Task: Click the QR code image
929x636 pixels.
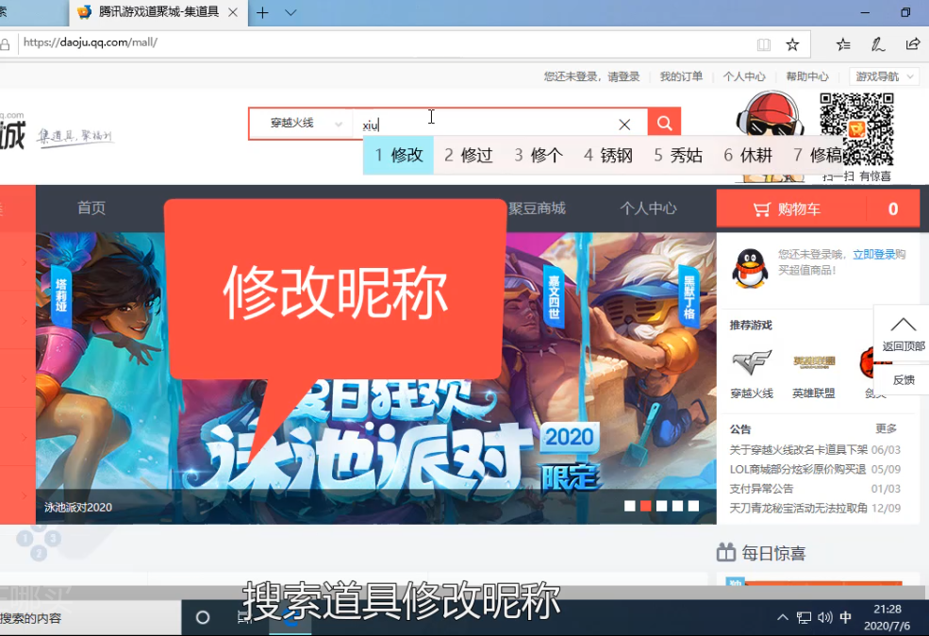Action: point(856,129)
